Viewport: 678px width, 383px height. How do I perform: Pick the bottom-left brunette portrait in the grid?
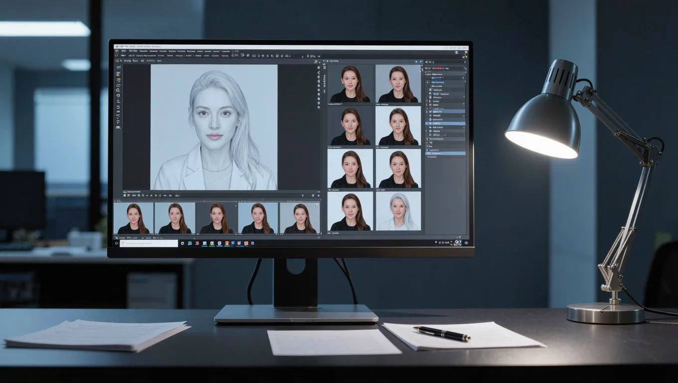(350, 211)
